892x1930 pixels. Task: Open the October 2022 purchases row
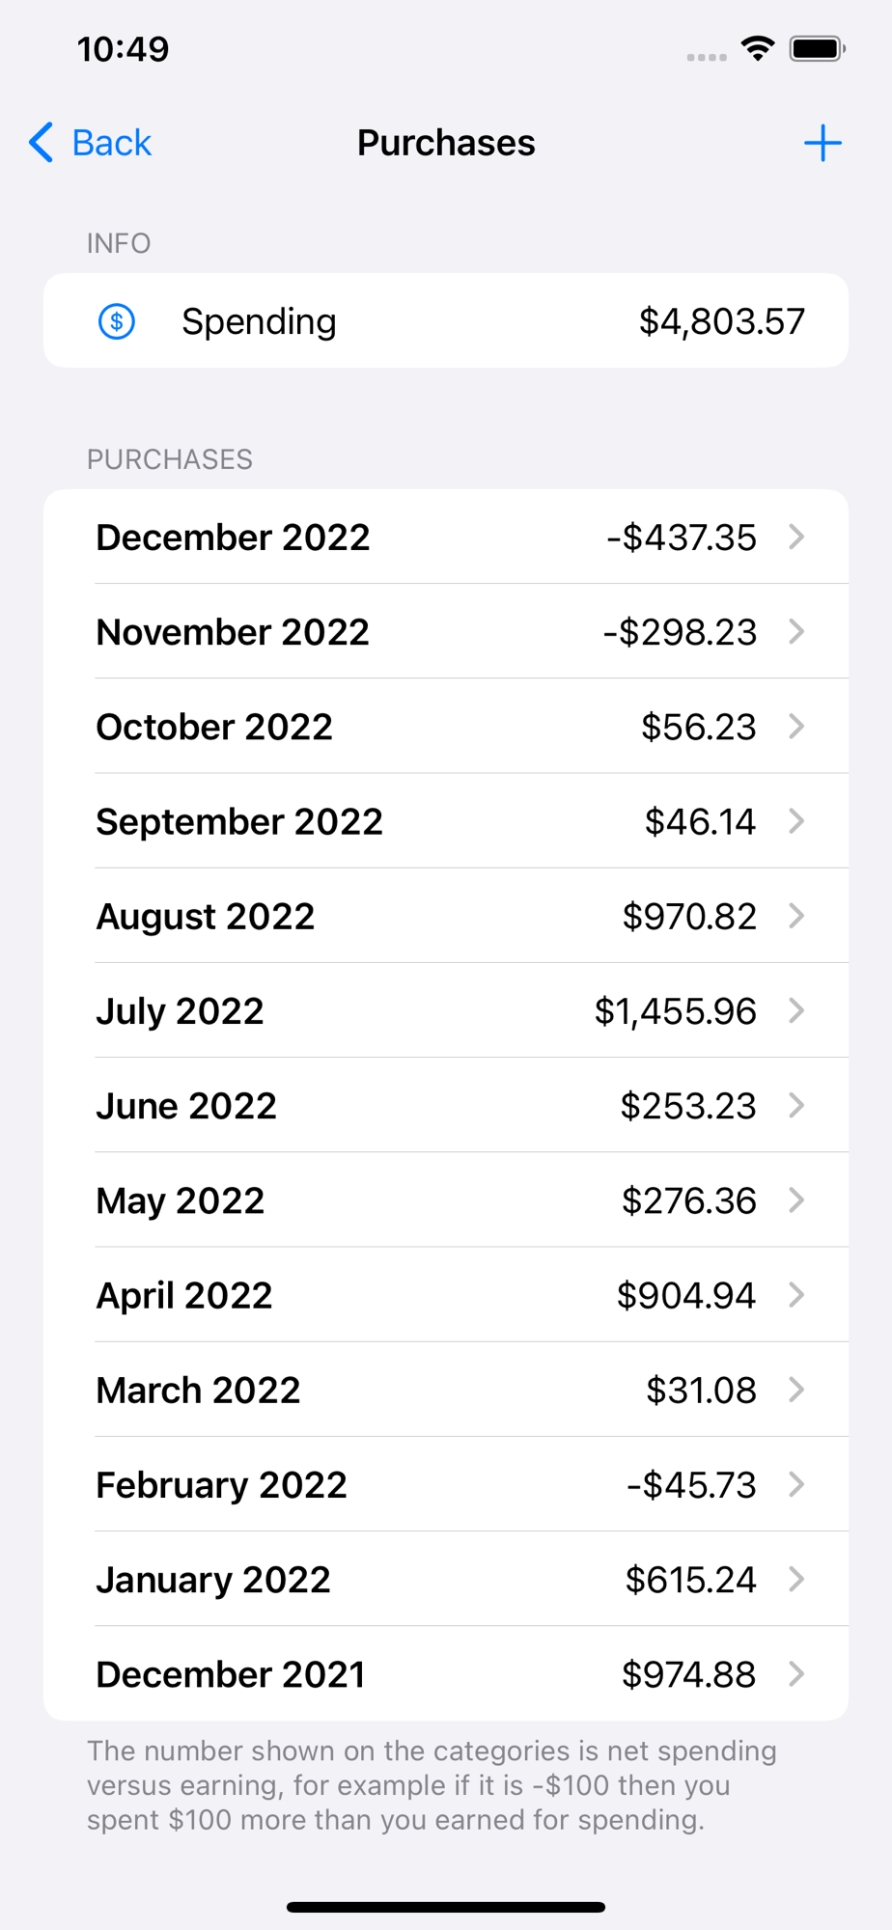(446, 726)
